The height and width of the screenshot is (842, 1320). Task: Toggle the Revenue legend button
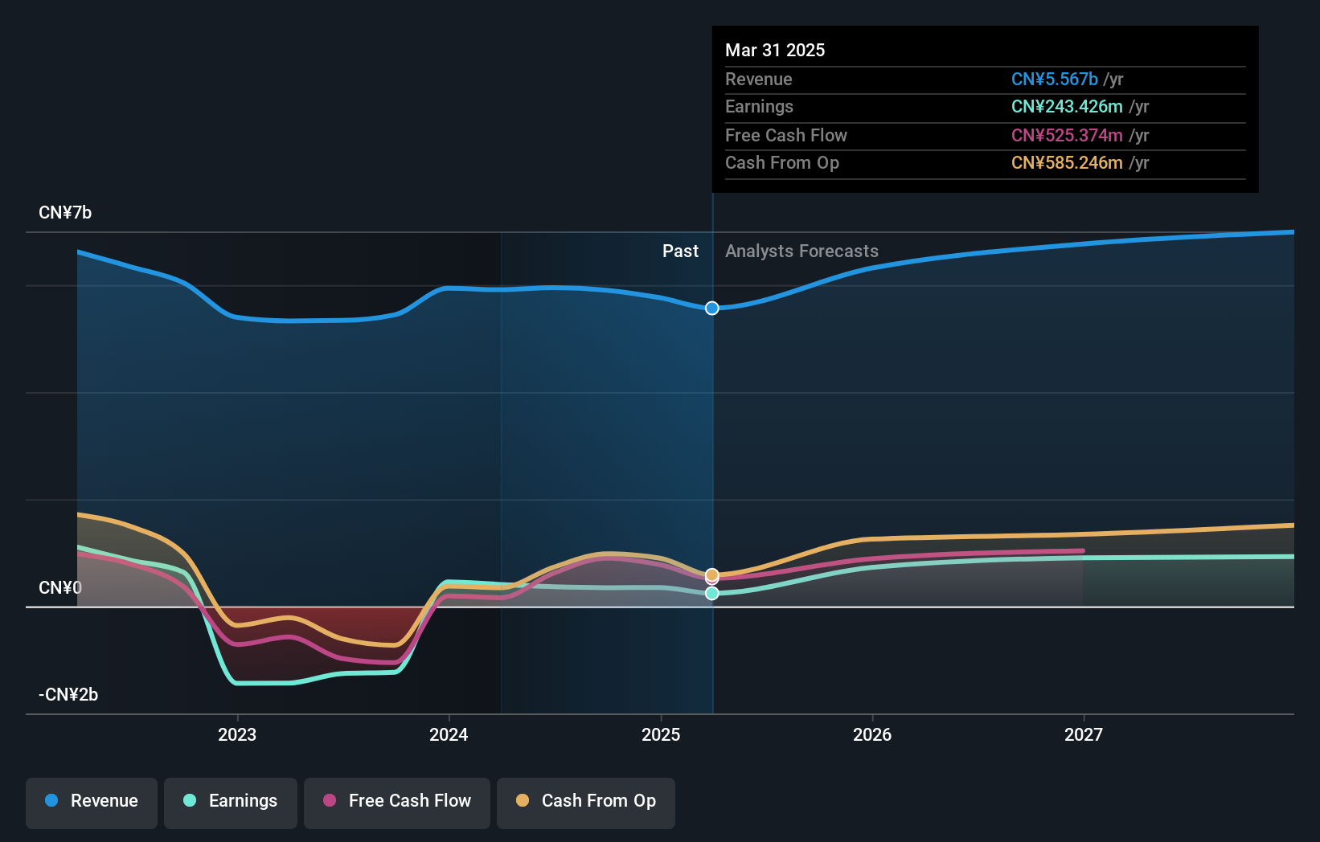coord(92,803)
